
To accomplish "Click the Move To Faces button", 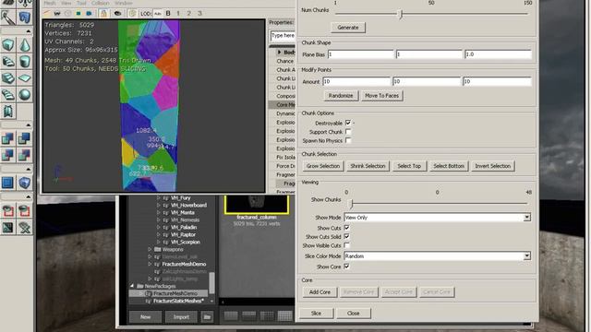I will point(381,96).
